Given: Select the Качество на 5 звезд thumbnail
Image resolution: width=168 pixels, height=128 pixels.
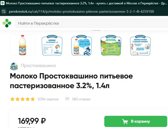Looking at the screenshot, I should click(x=81, y=45).
